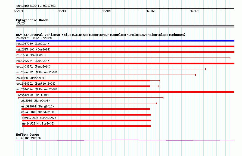Viewport: 242px width, 156px height.
Task: Open the esv2596512 (McKernan2009) label
Action: click(x=37, y=72)
